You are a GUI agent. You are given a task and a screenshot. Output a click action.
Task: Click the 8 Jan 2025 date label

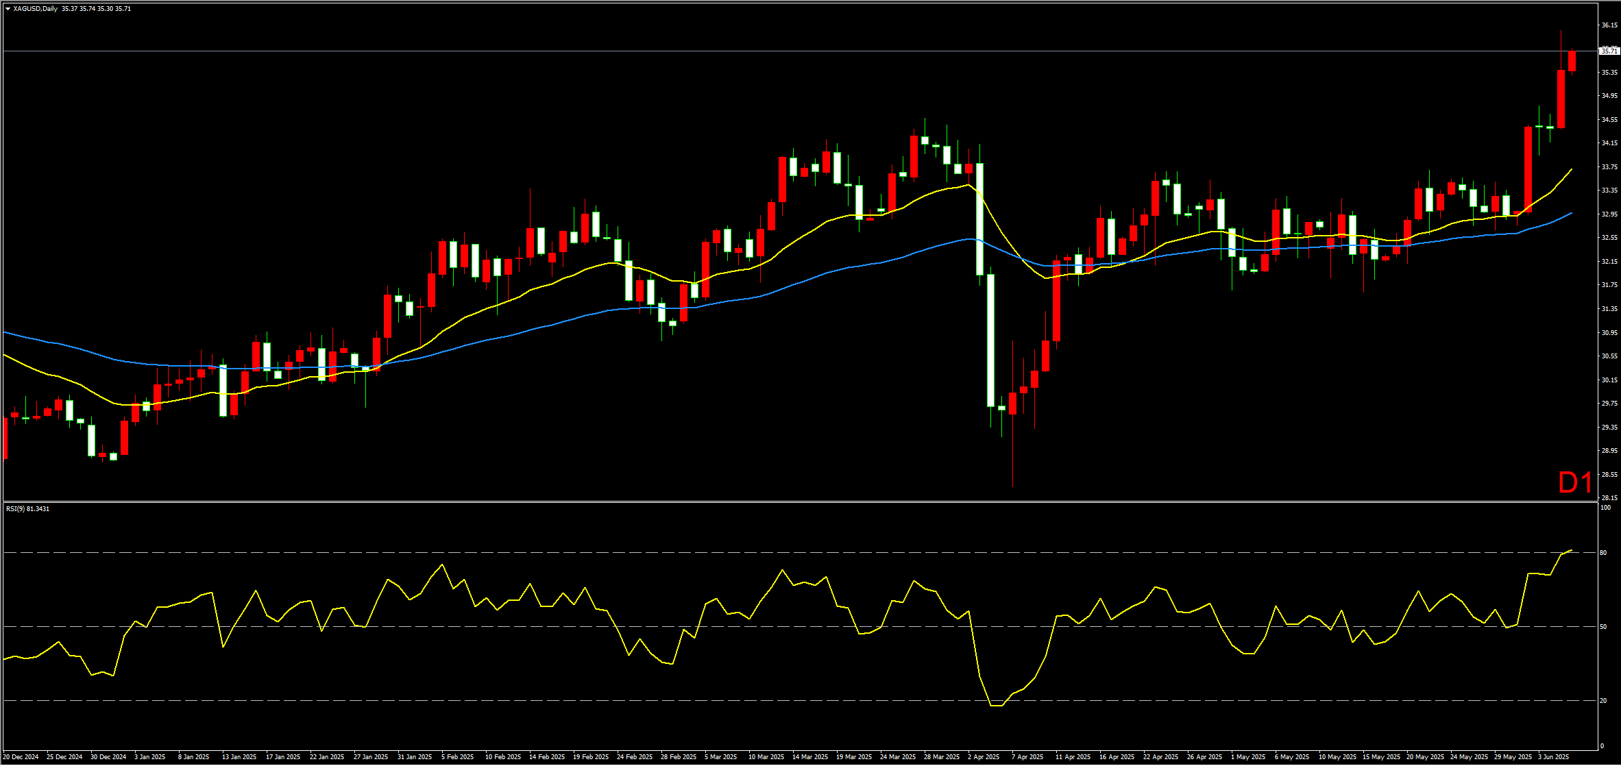(194, 757)
